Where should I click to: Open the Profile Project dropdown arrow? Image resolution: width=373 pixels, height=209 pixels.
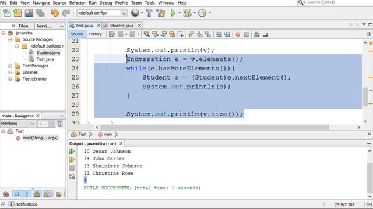click(x=210, y=13)
